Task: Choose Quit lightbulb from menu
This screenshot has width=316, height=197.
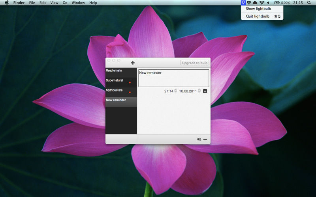Action: [262, 16]
